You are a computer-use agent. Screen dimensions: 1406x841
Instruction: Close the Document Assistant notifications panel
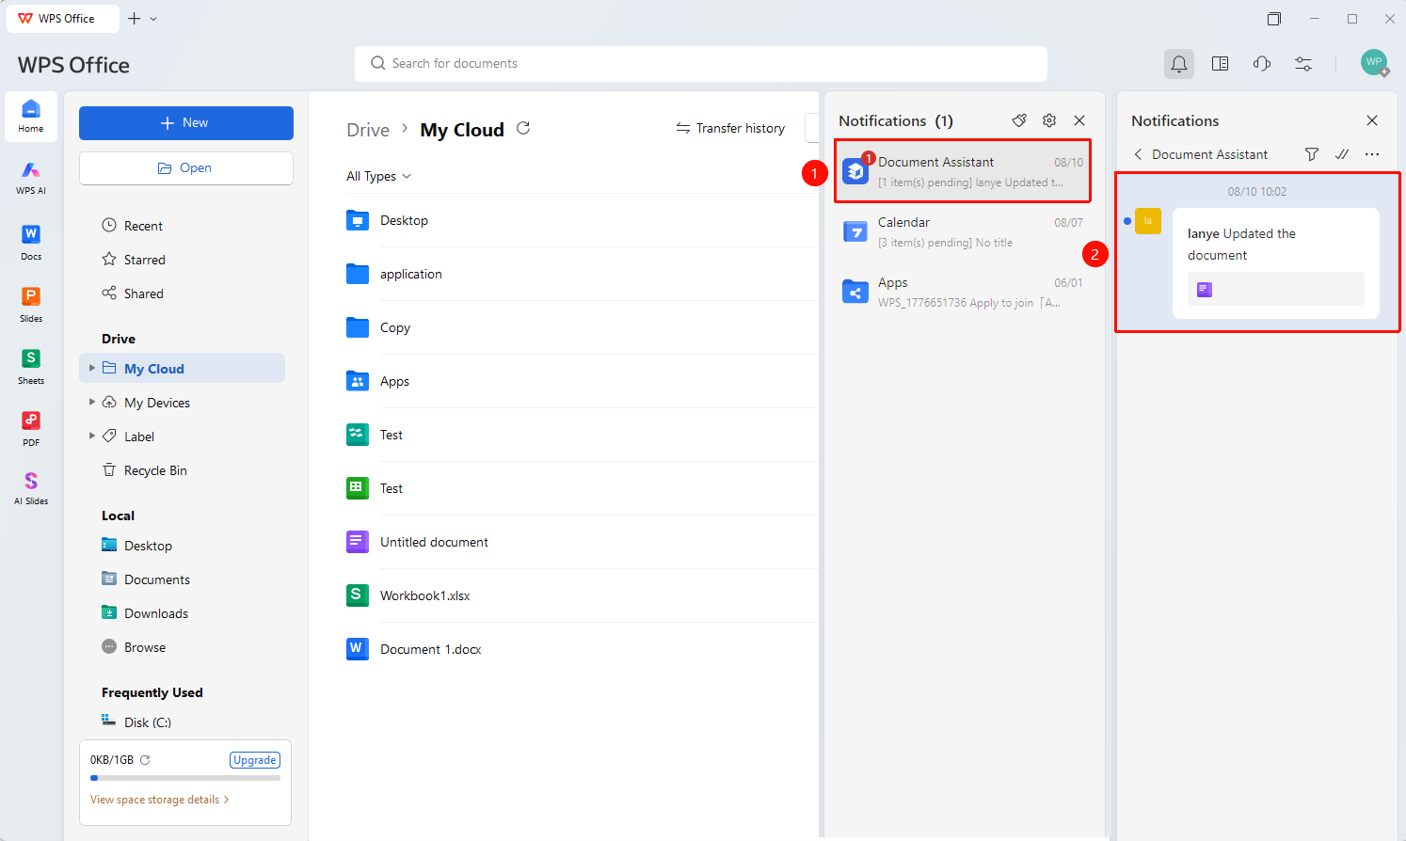(x=1372, y=120)
